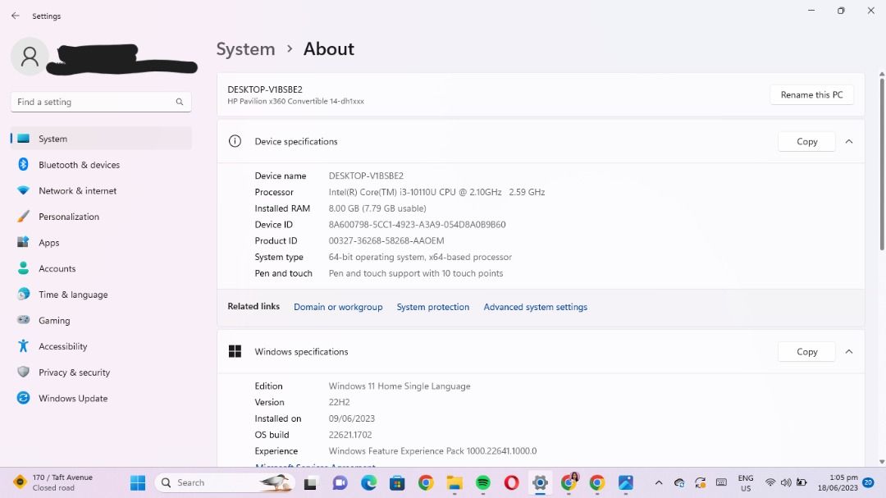Open Windows Update settings
This screenshot has width=886, height=498.
[72, 399]
